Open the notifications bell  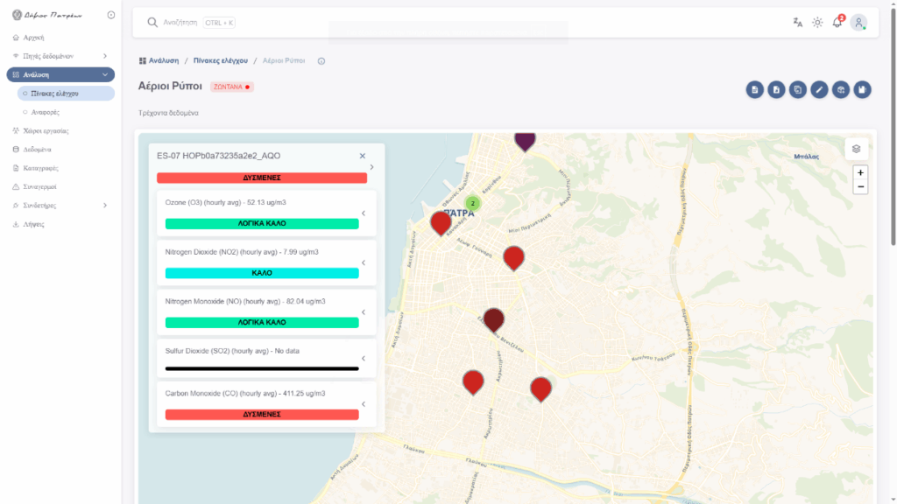click(837, 23)
